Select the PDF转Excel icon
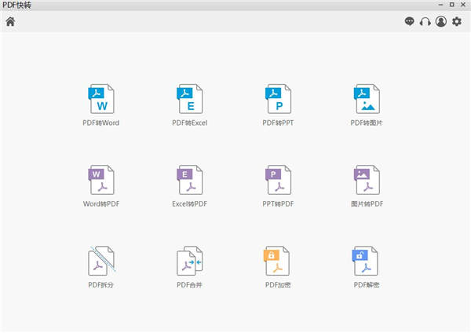 [189, 99]
